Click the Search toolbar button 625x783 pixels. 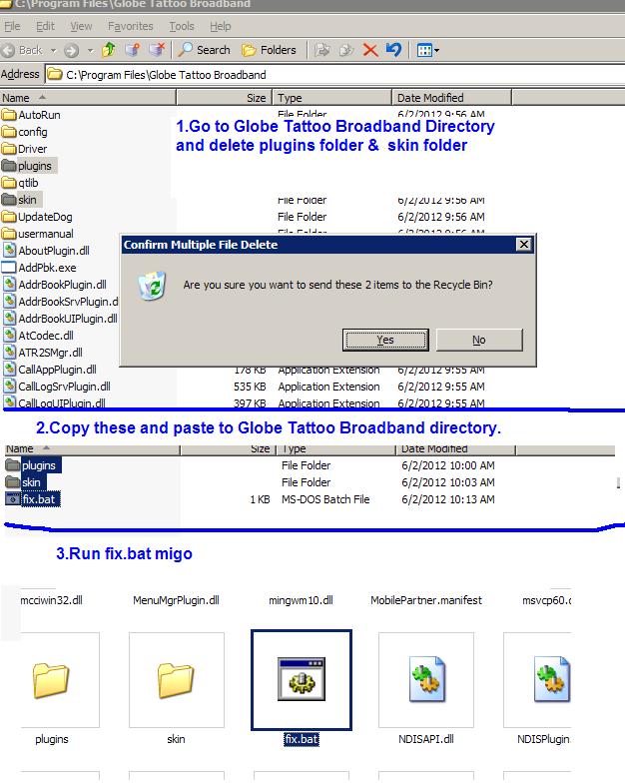205,50
